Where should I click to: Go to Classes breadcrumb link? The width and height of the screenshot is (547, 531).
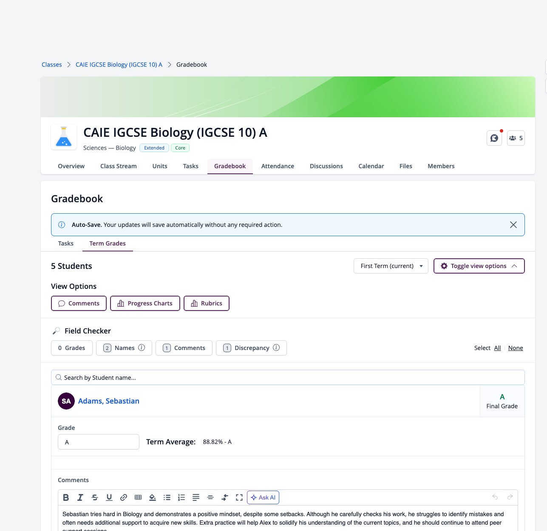(52, 65)
